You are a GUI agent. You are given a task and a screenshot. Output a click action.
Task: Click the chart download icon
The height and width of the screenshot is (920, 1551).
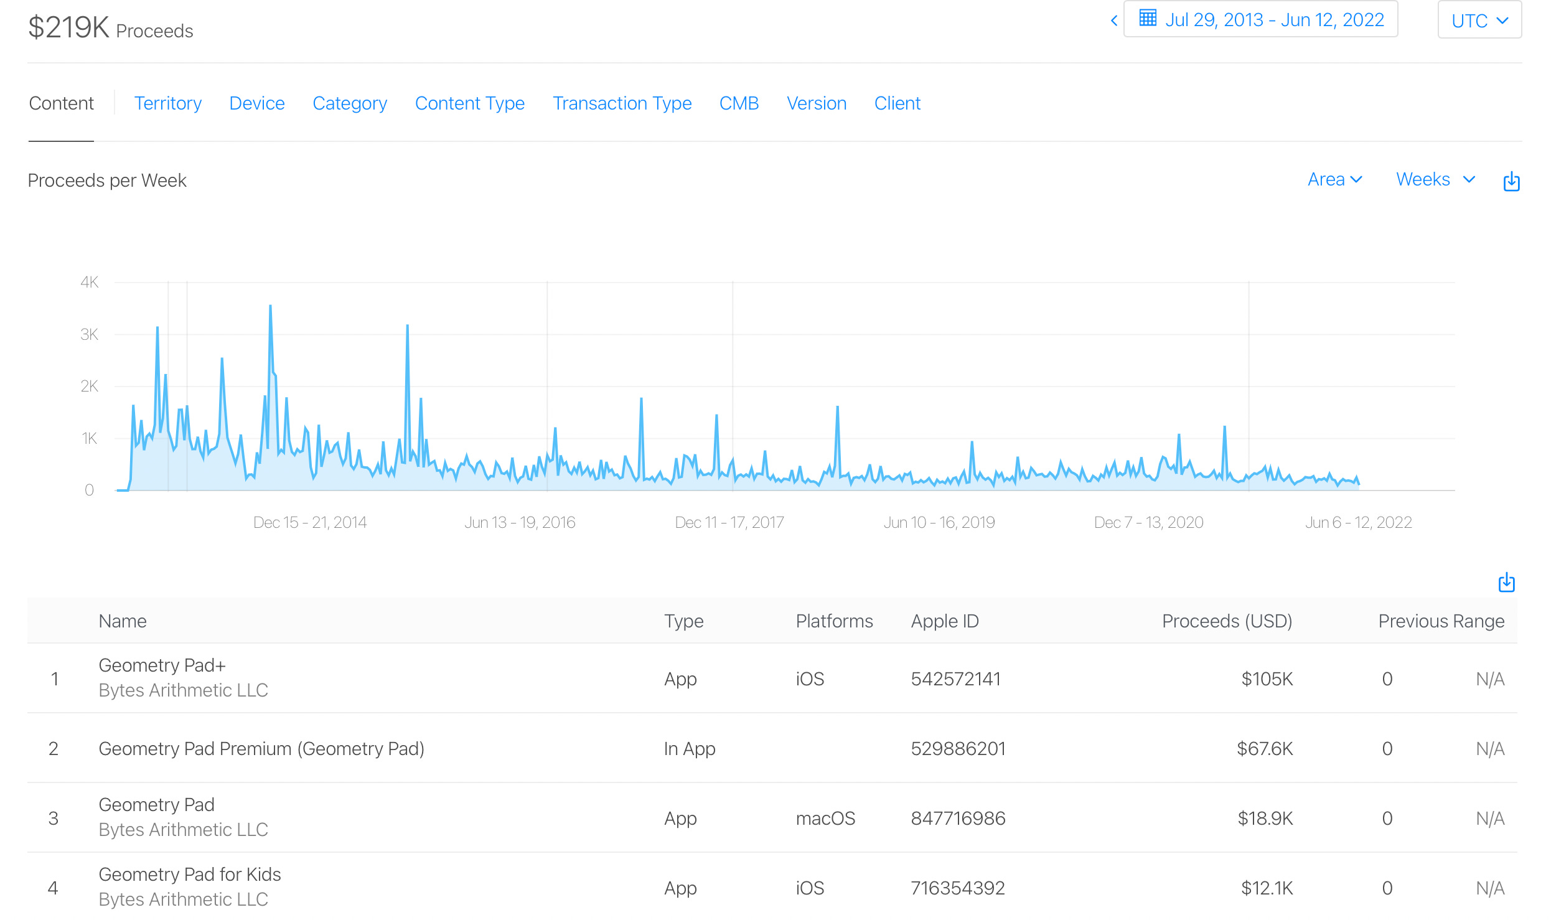click(x=1511, y=181)
